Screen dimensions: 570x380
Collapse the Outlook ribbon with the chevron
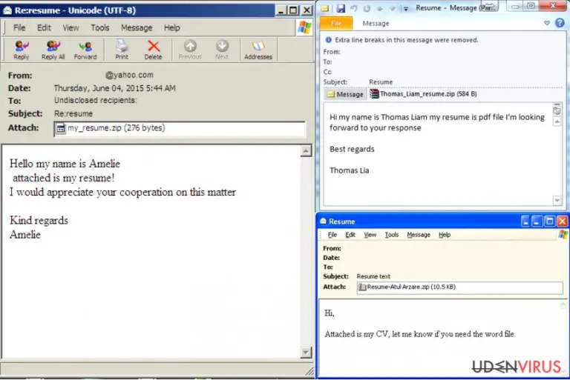coord(547,23)
